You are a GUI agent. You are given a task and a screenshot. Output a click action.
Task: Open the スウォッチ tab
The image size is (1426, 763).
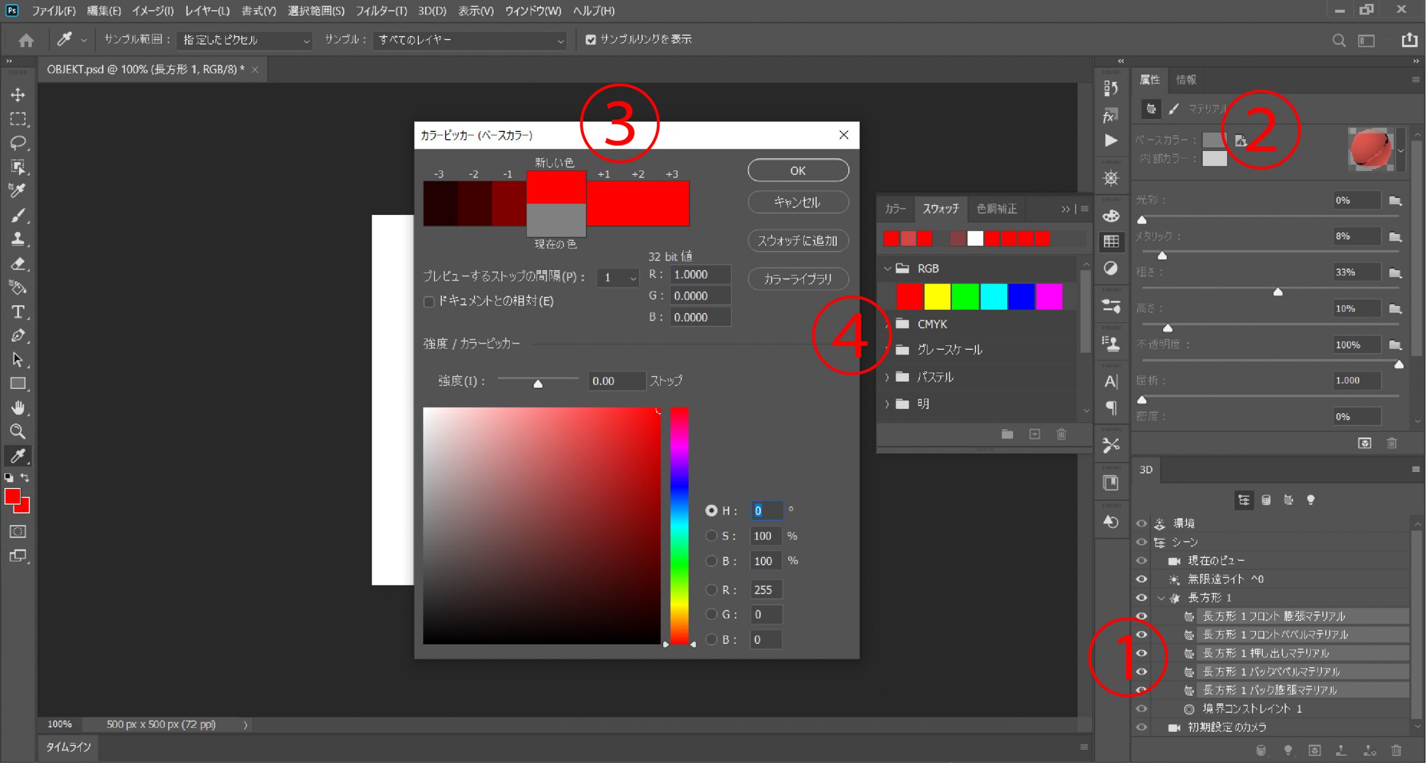pyautogui.click(x=939, y=208)
